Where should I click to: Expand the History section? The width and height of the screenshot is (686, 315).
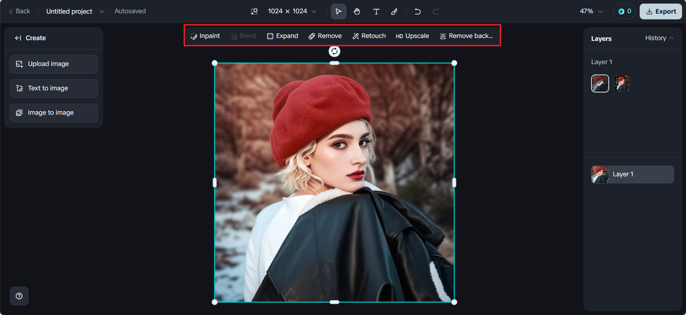pos(659,38)
